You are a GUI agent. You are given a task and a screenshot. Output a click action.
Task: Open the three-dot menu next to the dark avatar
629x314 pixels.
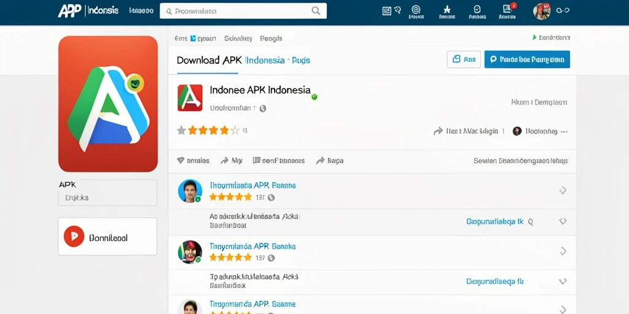(x=564, y=131)
